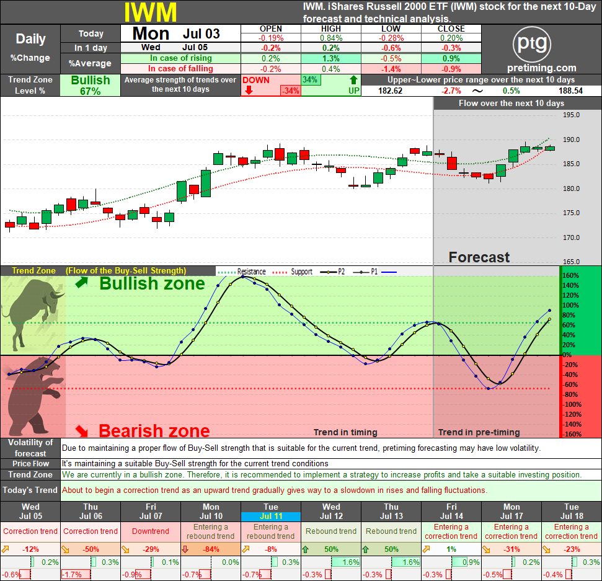The width and height of the screenshot is (602, 581).
Task: Click the upper price range value 188.54
Action: coord(570,91)
